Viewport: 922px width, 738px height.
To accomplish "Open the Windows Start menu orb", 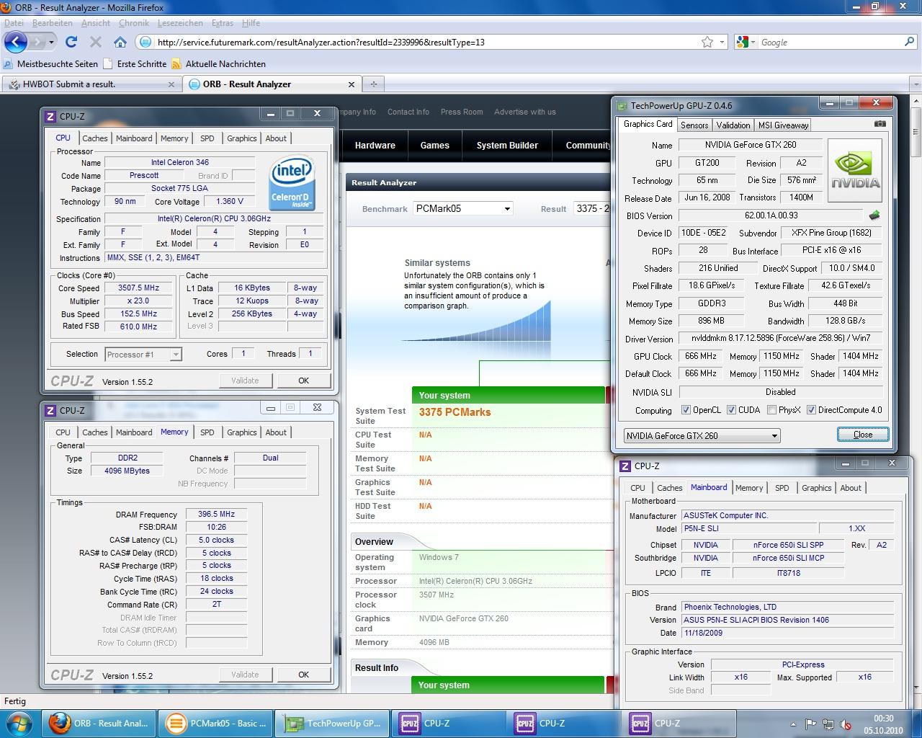I will [x=18, y=723].
